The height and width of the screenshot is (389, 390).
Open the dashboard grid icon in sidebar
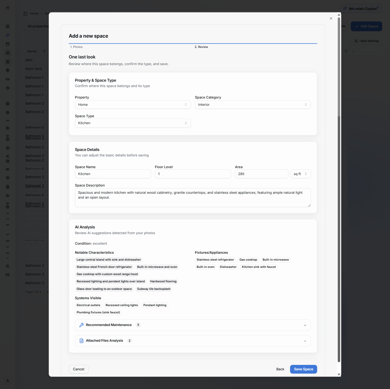click(8, 26)
